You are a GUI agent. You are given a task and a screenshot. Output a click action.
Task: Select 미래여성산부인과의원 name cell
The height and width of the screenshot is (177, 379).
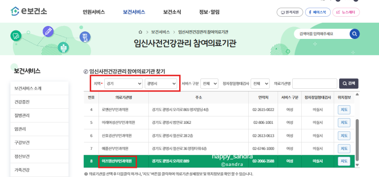[124, 122]
